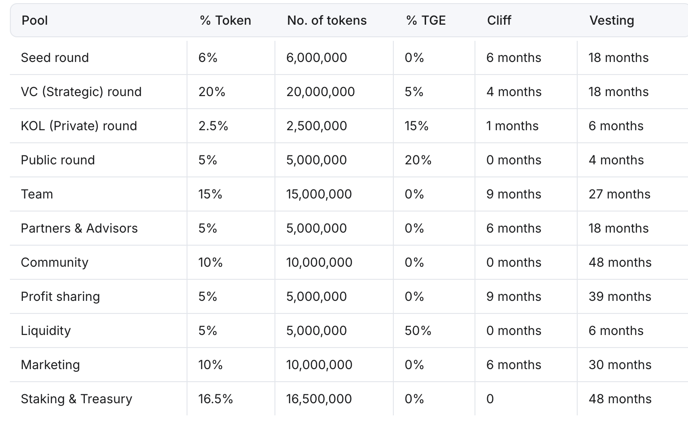Select the Staking & Treasury cell
Image resolution: width=688 pixels, height=423 pixels.
tap(76, 399)
